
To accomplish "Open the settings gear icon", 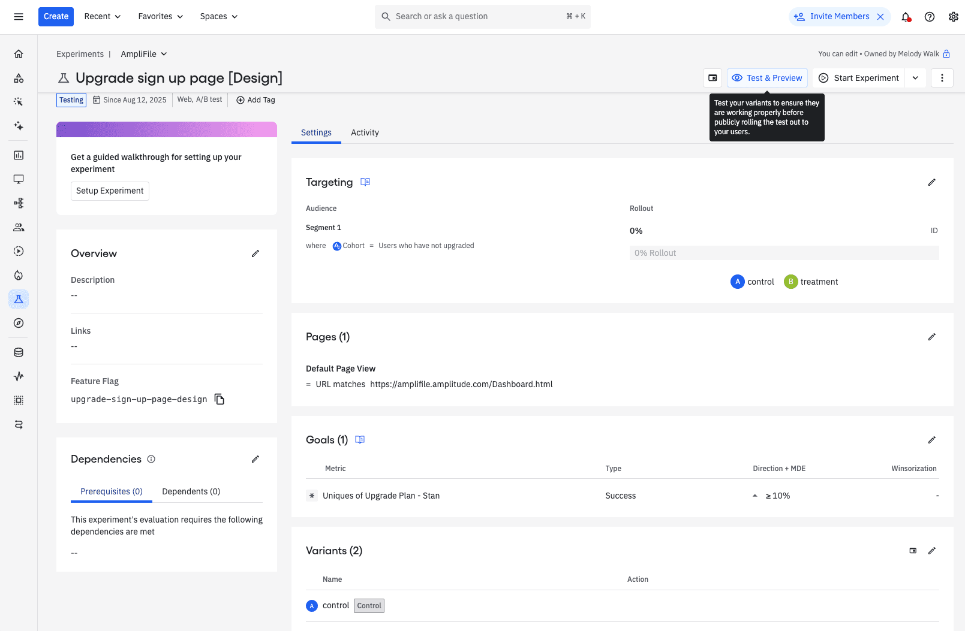I will coord(953,17).
